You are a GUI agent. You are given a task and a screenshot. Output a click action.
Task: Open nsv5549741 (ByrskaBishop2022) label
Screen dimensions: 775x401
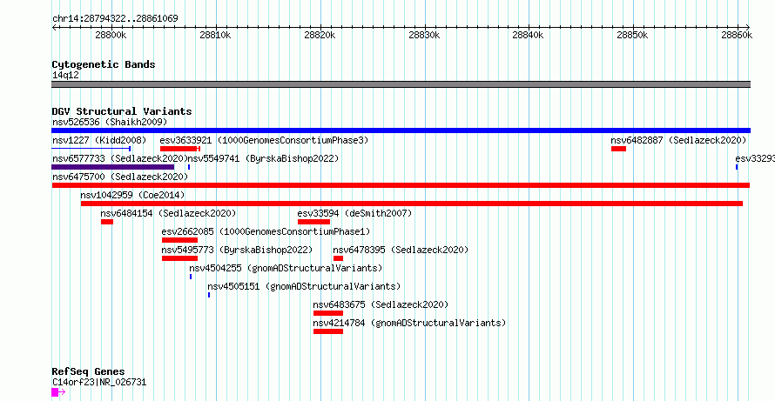tap(263, 158)
